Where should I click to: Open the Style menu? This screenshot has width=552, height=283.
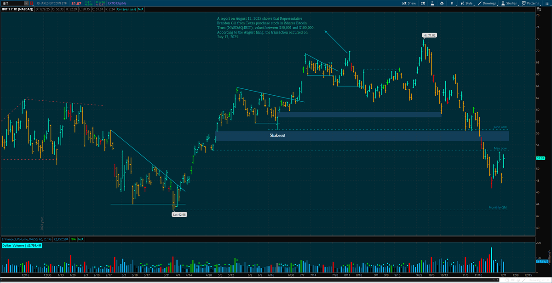(466, 3)
